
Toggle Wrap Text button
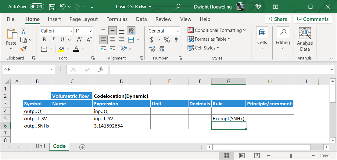131,31
